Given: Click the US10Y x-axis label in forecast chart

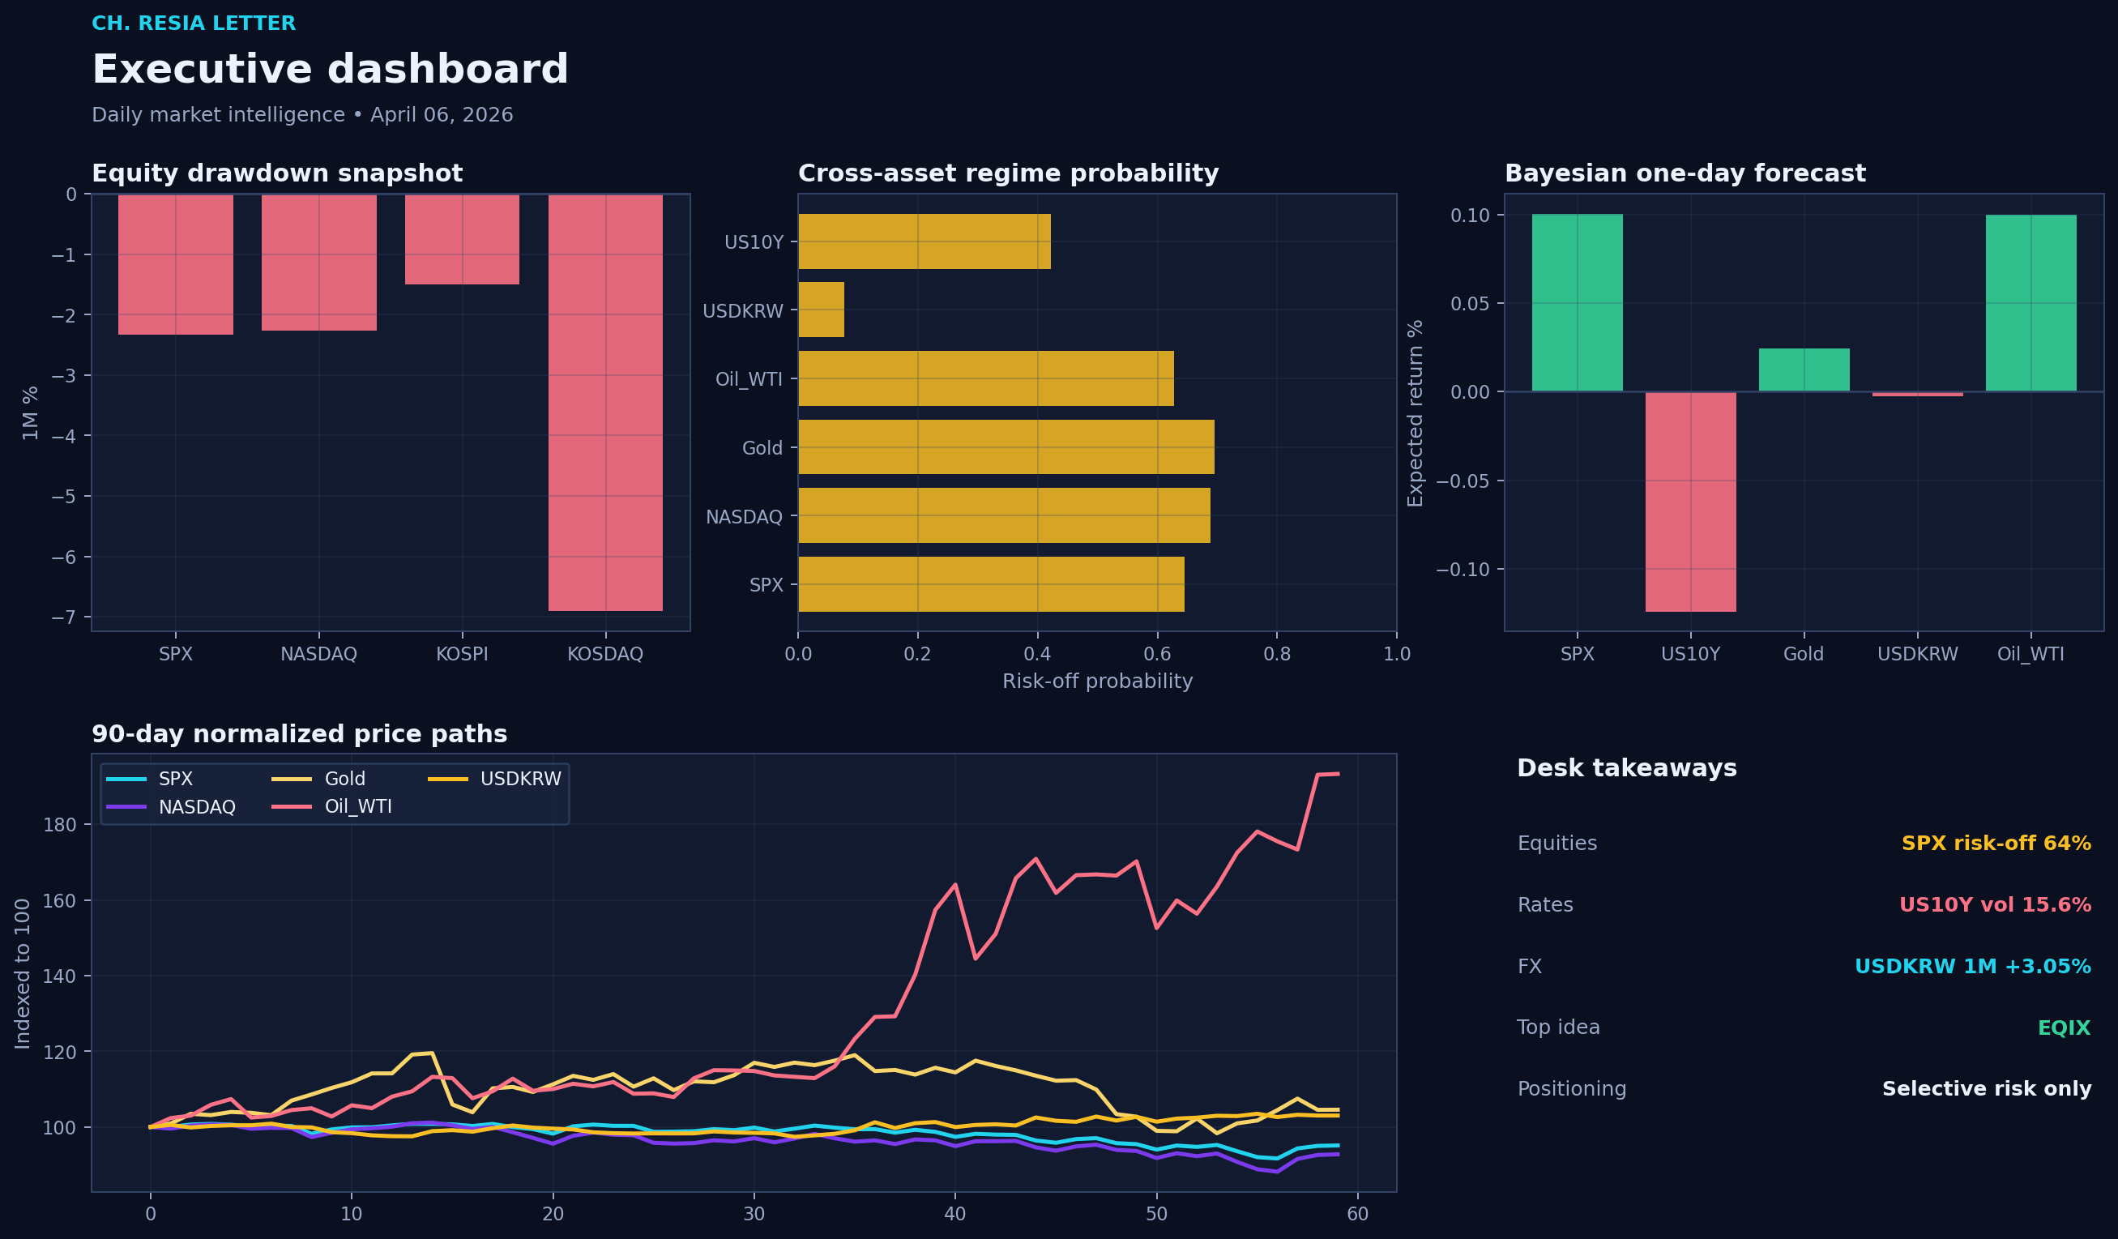Looking at the screenshot, I should (x=1690, y=654).
